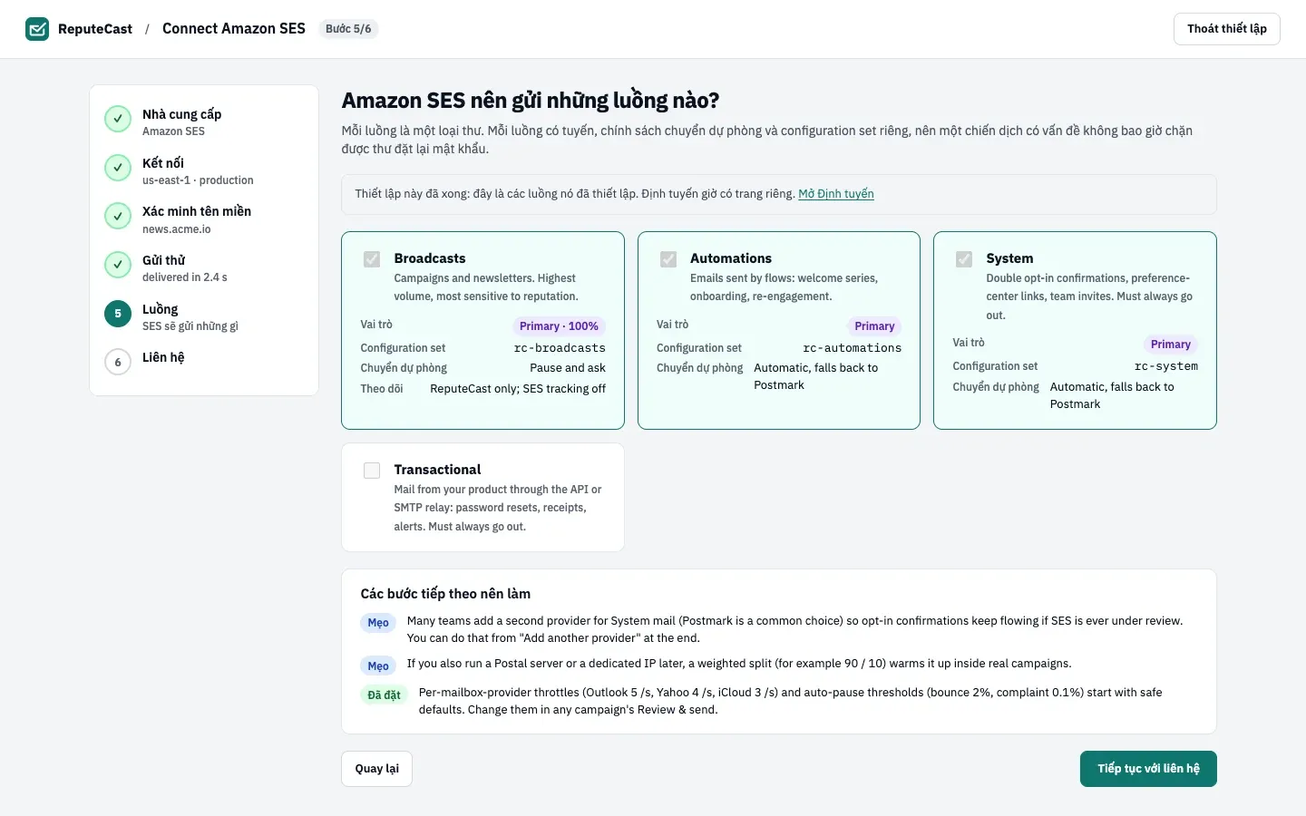
Task: Click the Primary · 100% role badge
Action: click(559, 326)
